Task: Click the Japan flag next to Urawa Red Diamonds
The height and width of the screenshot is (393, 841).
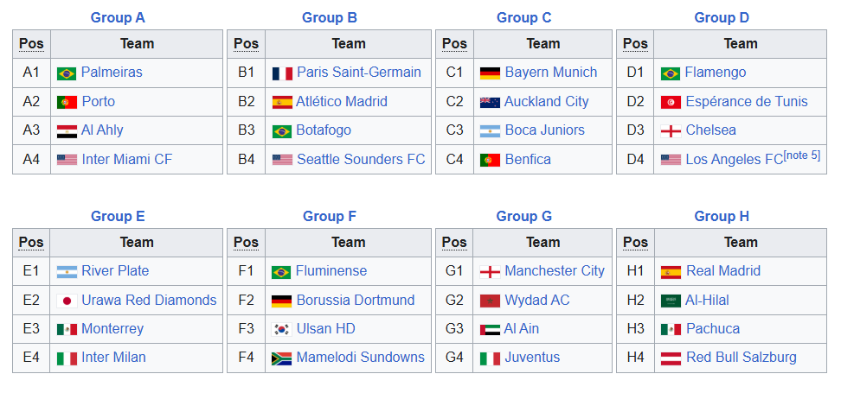Action: click(67, 301)
